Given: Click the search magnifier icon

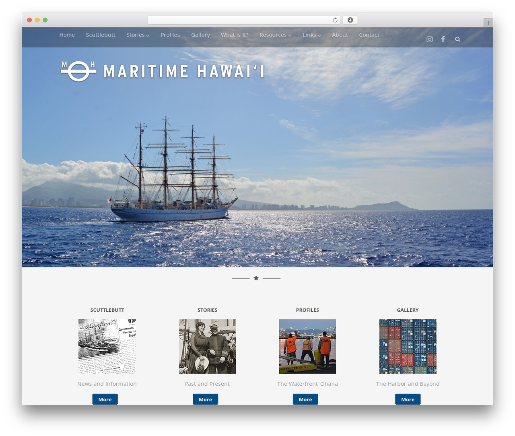Looking at the screenshot, I should [457, 39].
